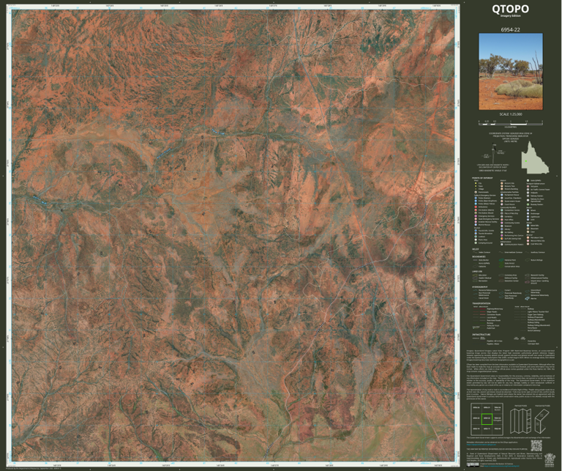Click the Picnic Area legend icon

[476, 240]
